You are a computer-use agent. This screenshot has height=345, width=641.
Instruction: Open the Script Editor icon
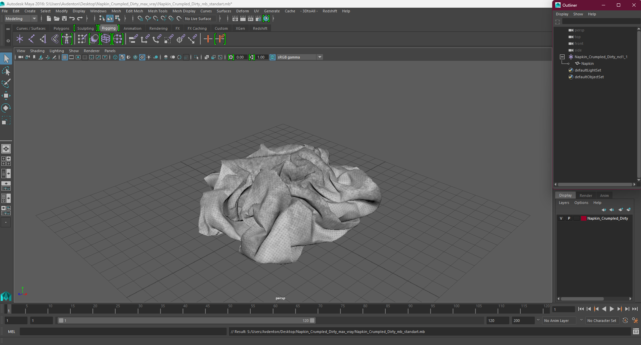(636, 332)
